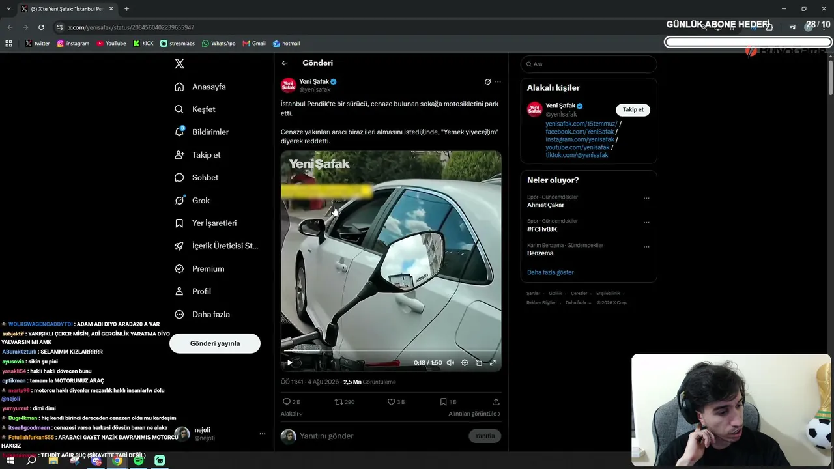
Task: Click the video progress bar
Action: click(x=391, y=352)
